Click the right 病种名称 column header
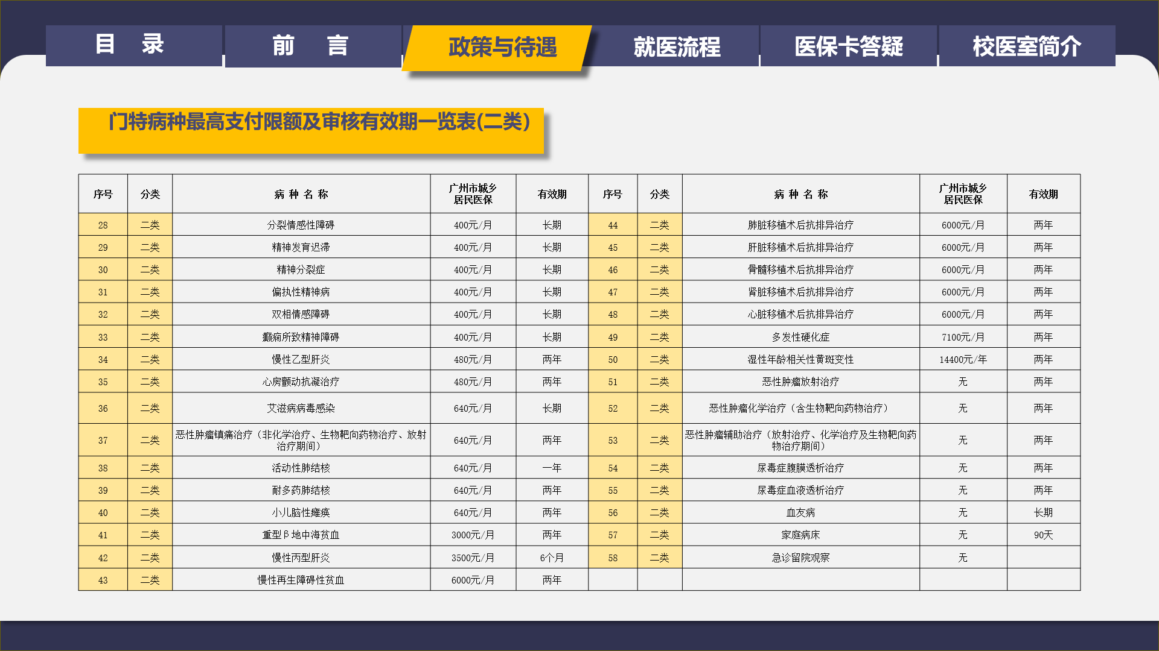The image size is (1159, 651). coord(801,194)
